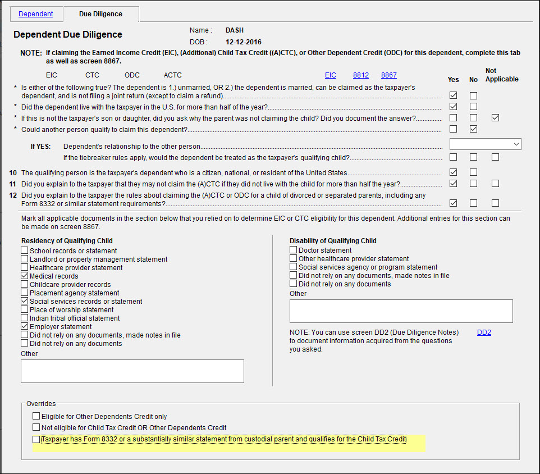
Task: Check residency Did not rely, made notes in file
Action: point(25,335)
